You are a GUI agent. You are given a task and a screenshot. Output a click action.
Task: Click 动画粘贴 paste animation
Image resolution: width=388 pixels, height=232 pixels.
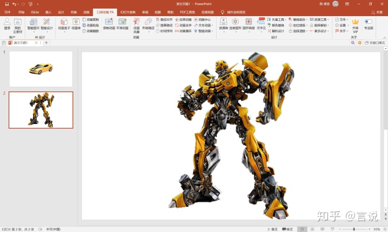pos(91,25)
